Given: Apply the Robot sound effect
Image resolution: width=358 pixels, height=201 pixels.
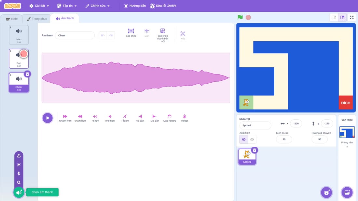Looking at the screenshot, I should 185,118.
